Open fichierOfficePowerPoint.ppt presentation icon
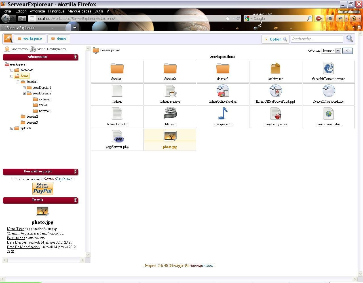Viewport: 363px width, 283px height. click(275, 91)
